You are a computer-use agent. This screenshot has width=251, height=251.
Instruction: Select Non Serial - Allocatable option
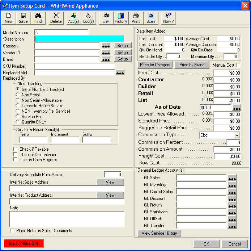18,100
